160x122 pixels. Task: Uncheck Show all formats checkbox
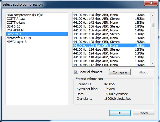coord(76,72)
